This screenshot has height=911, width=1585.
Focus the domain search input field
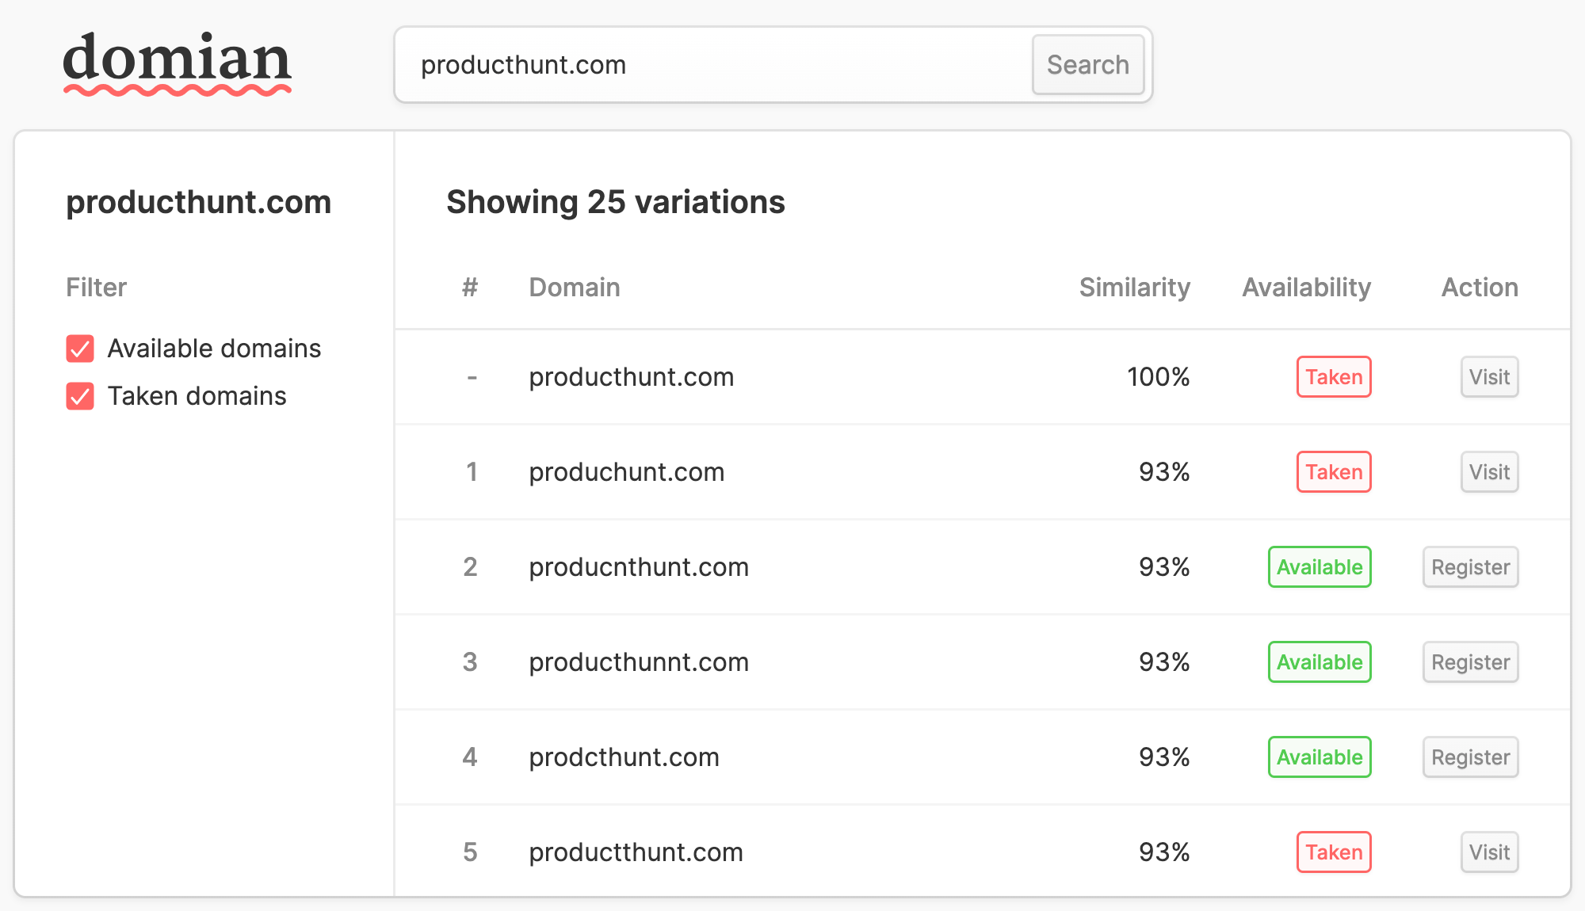tap(713, 65)
